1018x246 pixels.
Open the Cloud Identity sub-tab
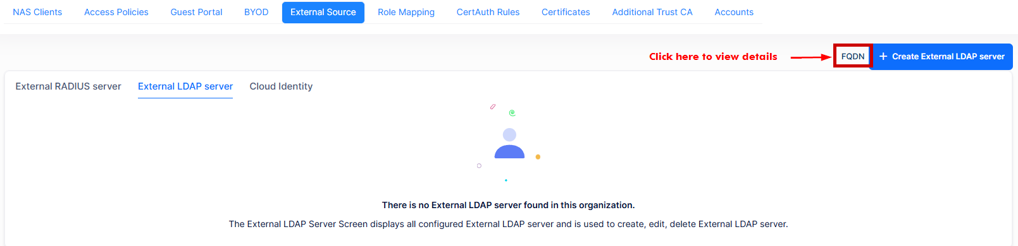(281, 86)
